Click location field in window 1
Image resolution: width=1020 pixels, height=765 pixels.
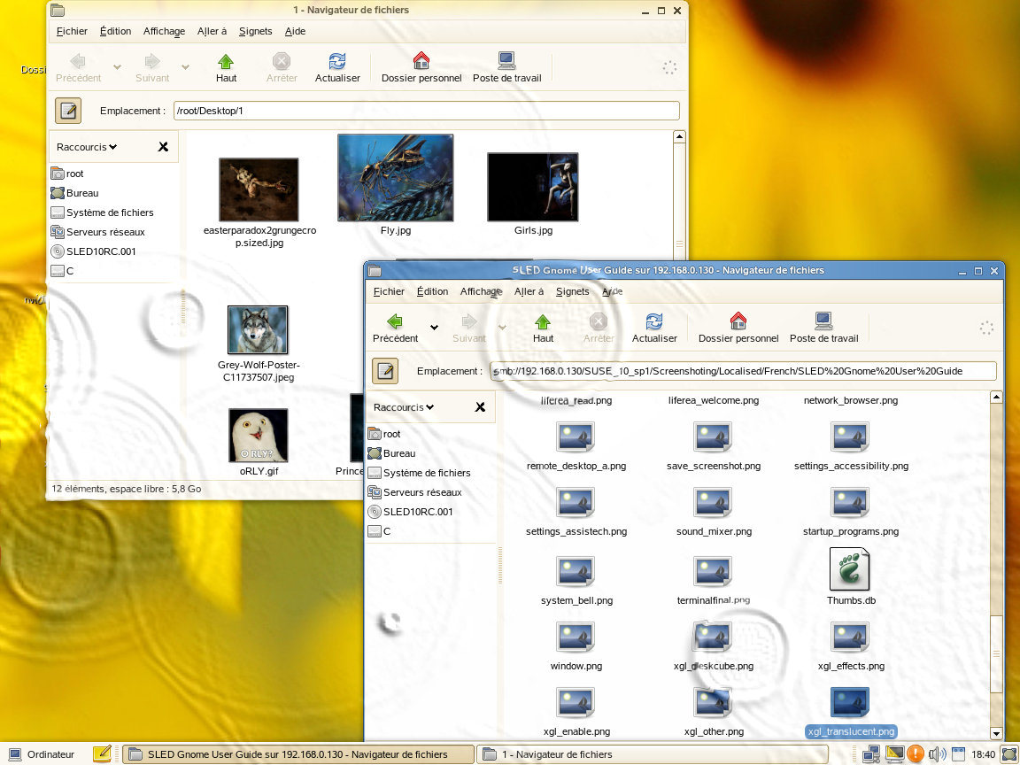tap(427, 111)
